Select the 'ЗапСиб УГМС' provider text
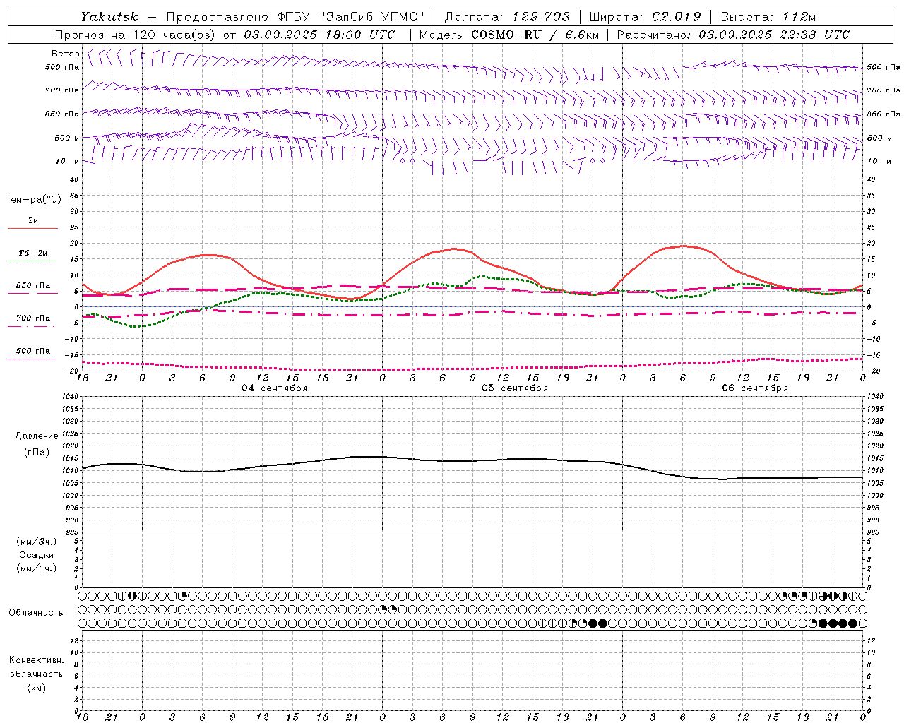Image resolution: width=904 pixels, height=723 pixels. click(x=372, y=17)
